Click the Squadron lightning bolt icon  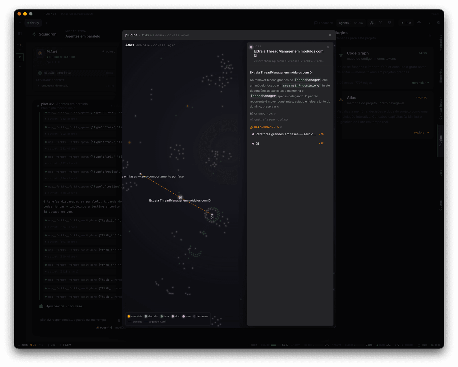click(x=34, y=34)
